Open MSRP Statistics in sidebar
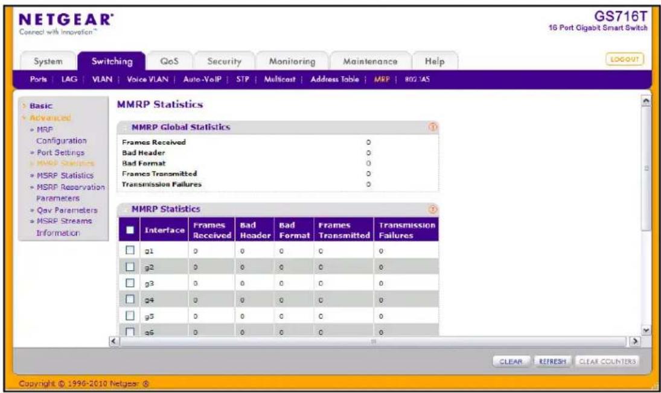 tap(65, 176)
